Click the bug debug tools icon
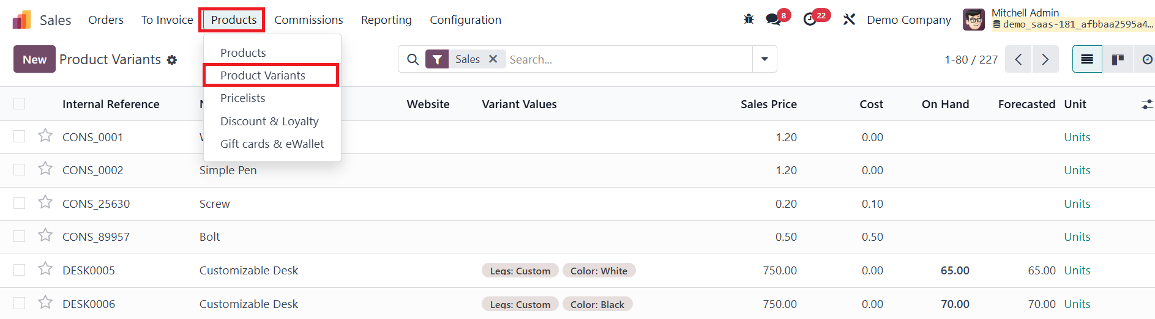1155x319 pixels. [x=749, y=20]
